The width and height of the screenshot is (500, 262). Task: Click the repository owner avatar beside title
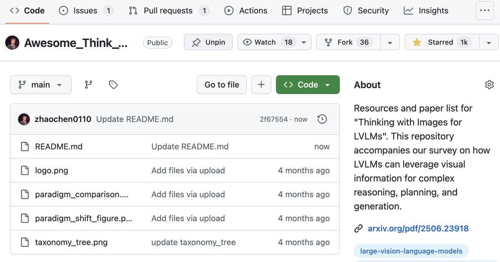point(12,43)
